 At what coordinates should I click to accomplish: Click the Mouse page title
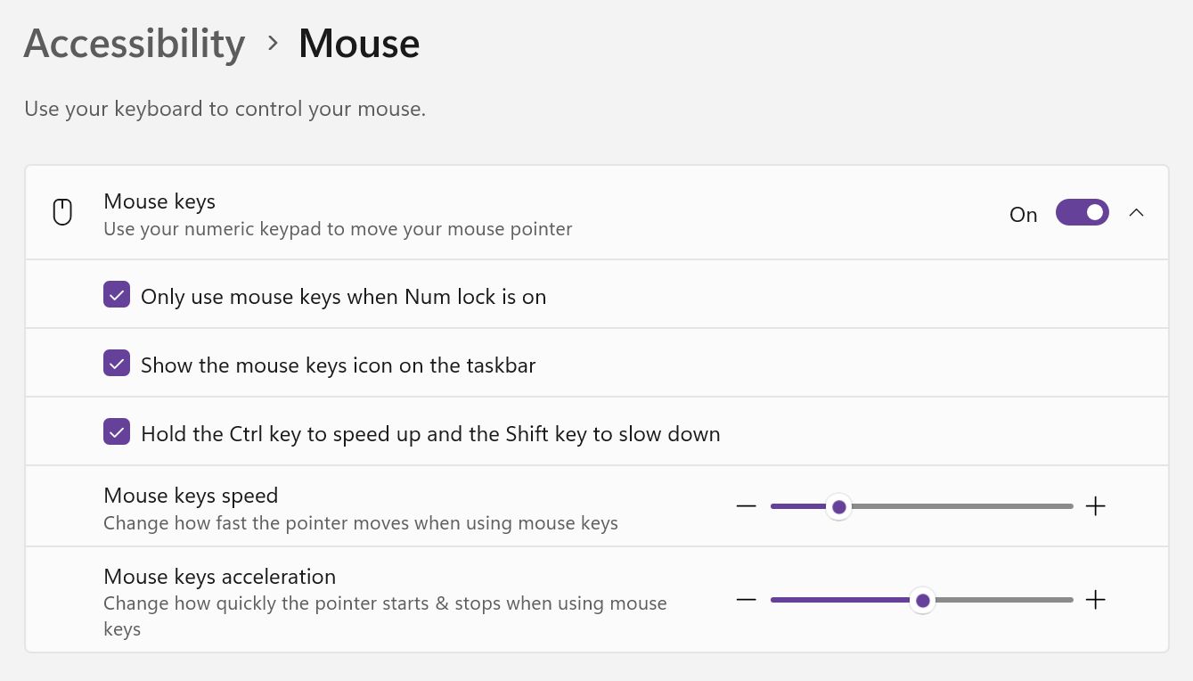point(358,42)
